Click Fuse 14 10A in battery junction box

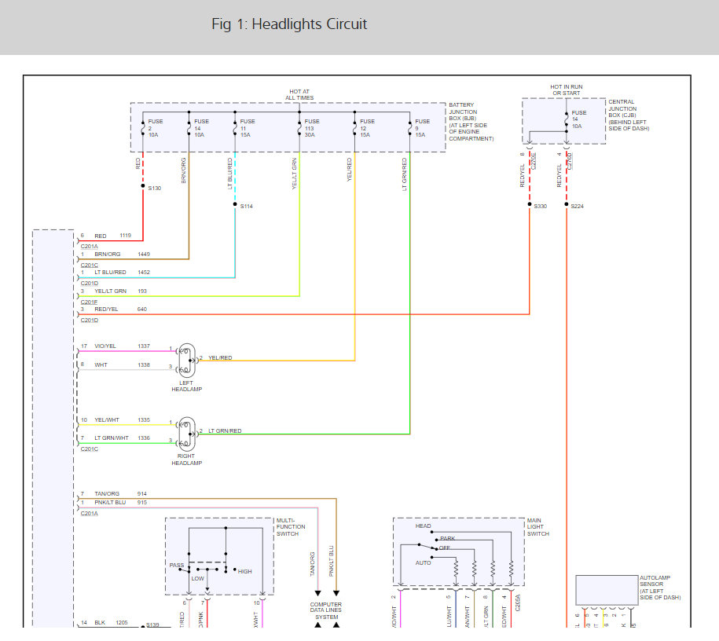189,128
